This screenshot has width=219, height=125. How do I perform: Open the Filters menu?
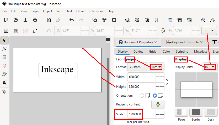(x=80, y=11)
